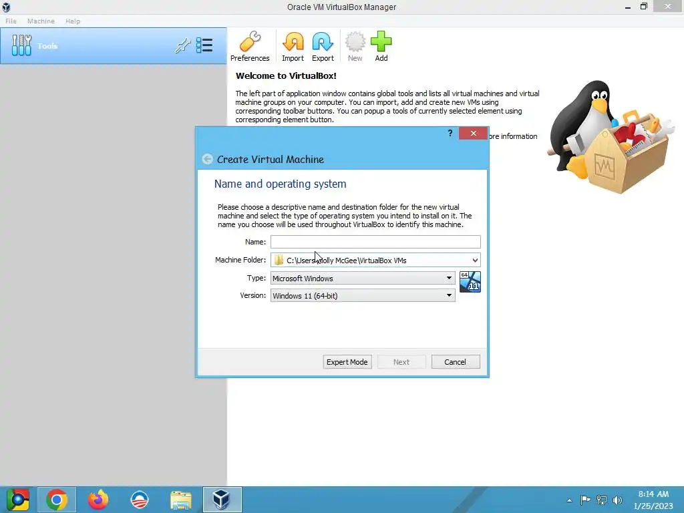Click the help question mark in dialog
This screenshot has width=684, height=513.
coord(450,133)
